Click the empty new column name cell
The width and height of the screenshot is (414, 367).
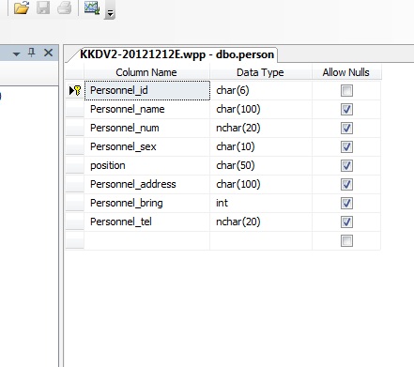coord(147,241)
